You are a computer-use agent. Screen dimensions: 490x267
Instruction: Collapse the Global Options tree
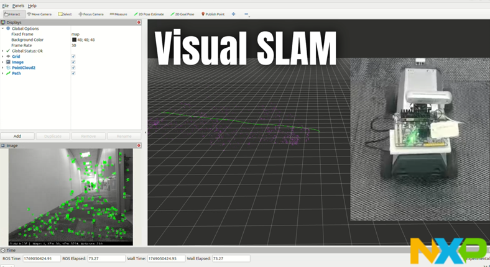pyautogui.click(x=3, y=29)
